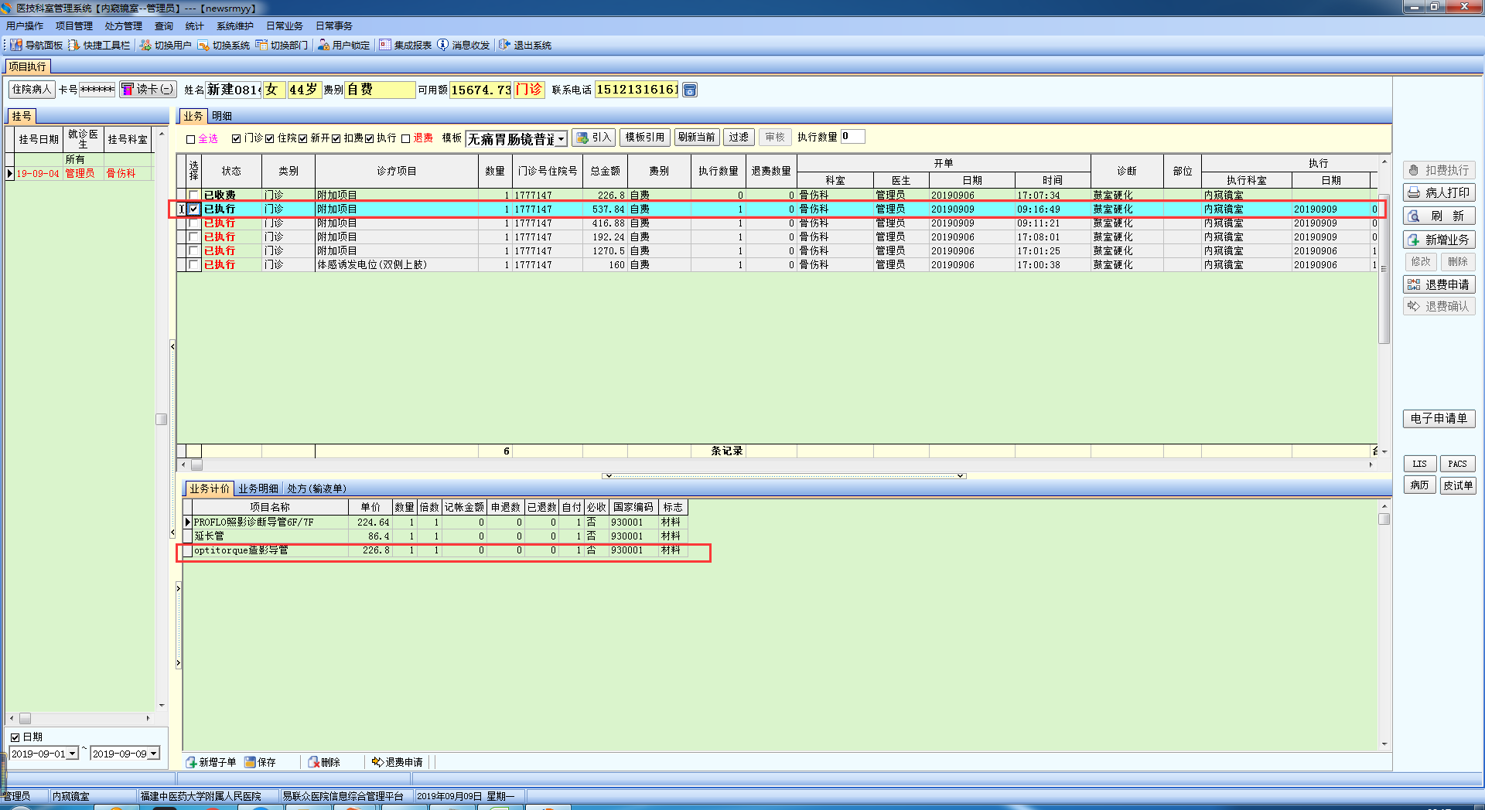Open the 电子申请单 button
The width and height of the screenshot is (1485, 810).
click(x=1439, y=419)
